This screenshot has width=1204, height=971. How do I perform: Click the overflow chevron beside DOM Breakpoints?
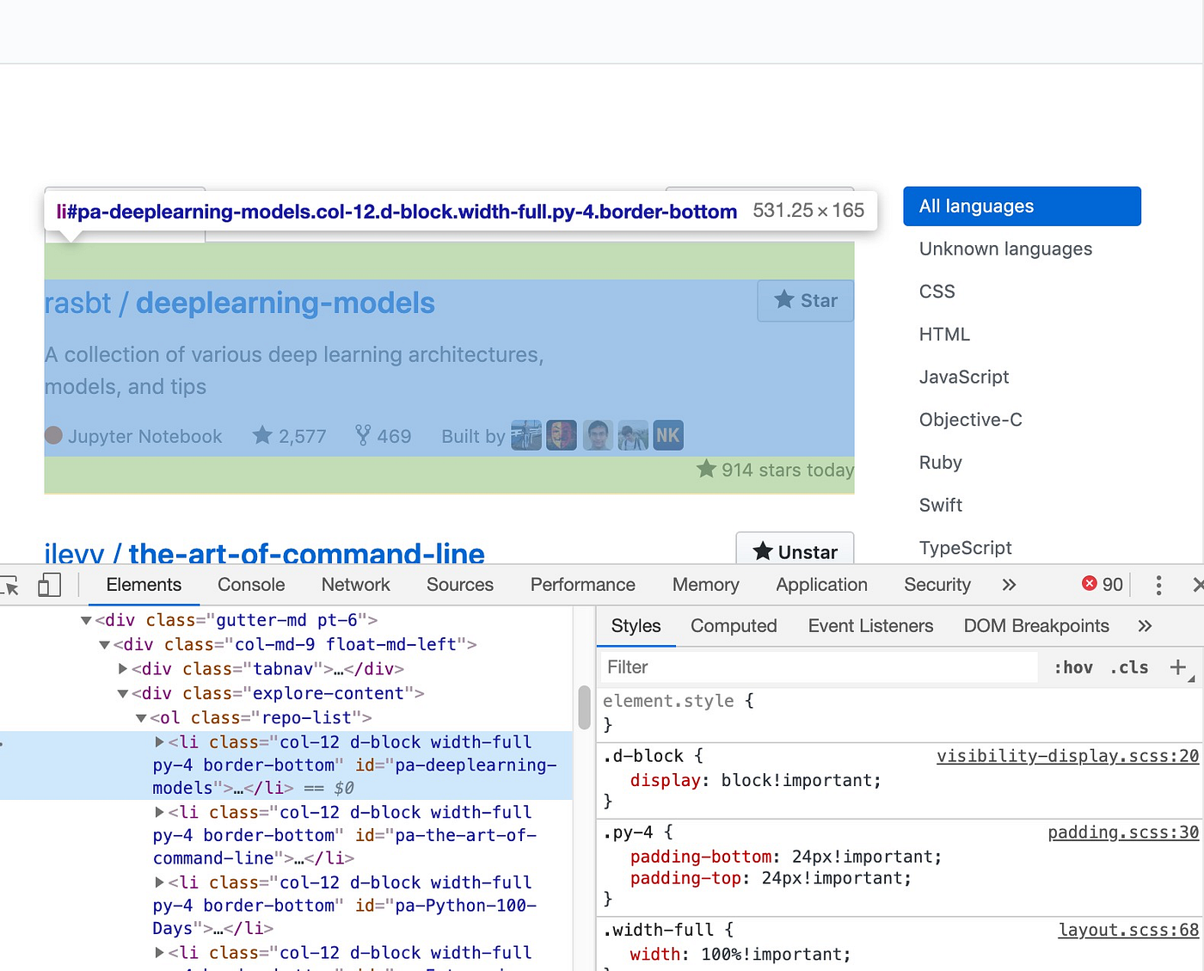pos(1145,626)
